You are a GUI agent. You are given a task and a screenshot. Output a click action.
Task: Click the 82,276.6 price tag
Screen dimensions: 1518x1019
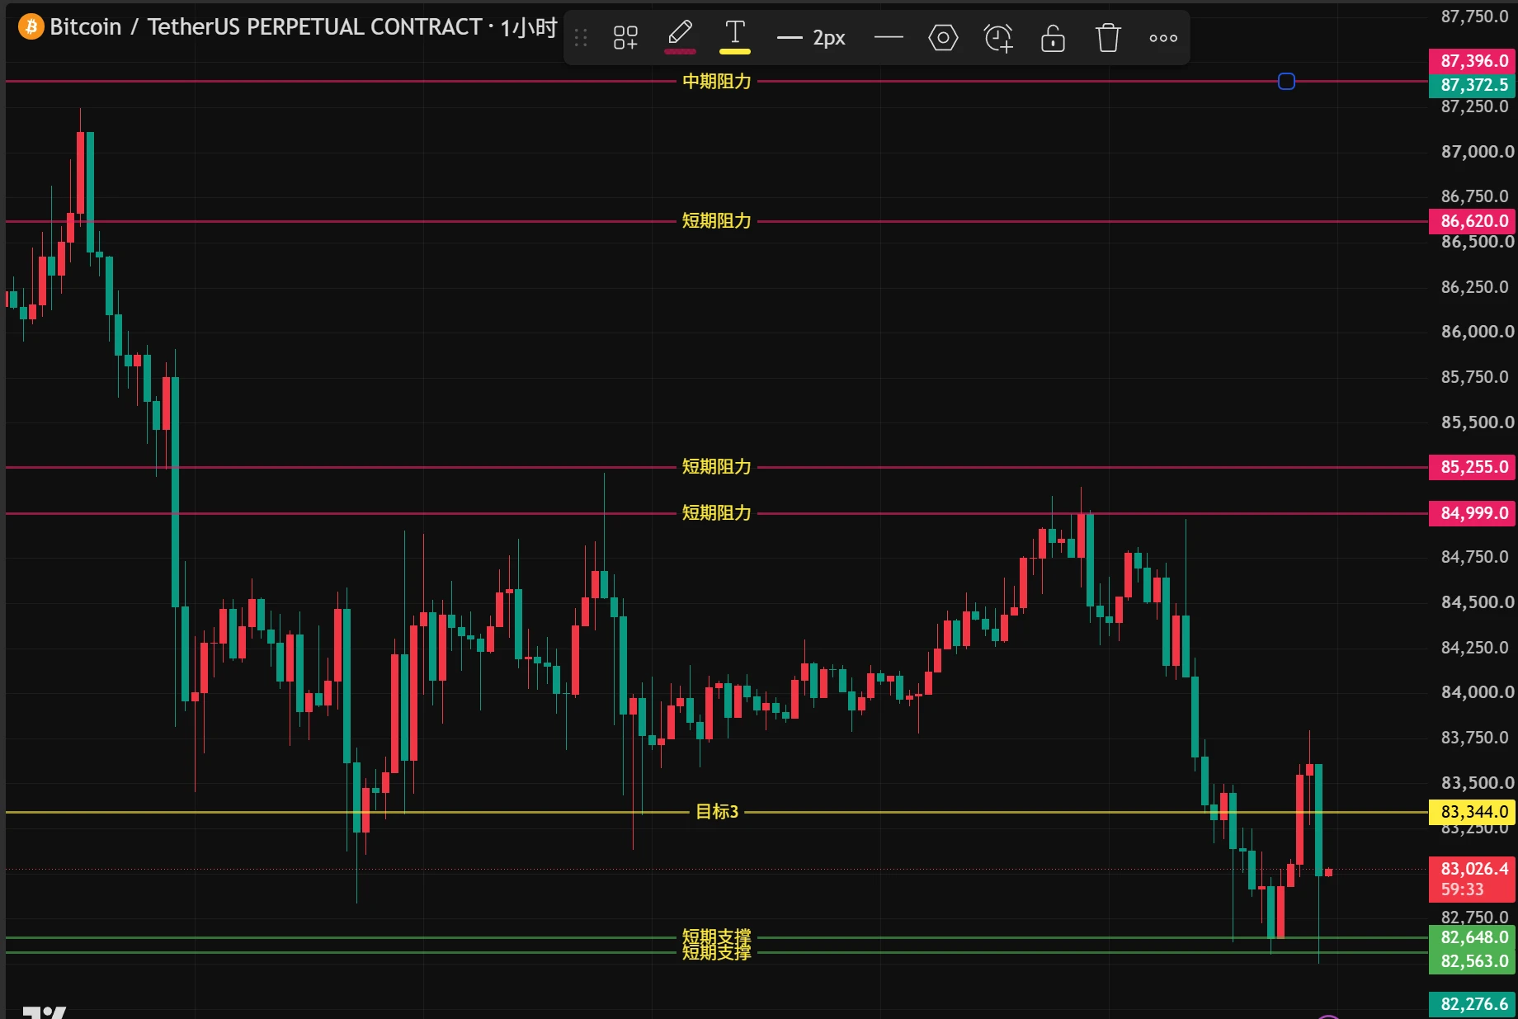click(1473, 1004)
